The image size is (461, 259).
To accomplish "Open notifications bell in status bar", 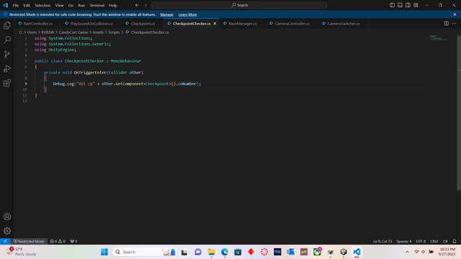I will pos(455,241).
